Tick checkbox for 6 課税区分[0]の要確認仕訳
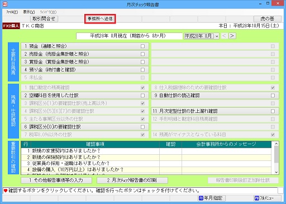Screen dimensions: 286x204 point(142,127)
